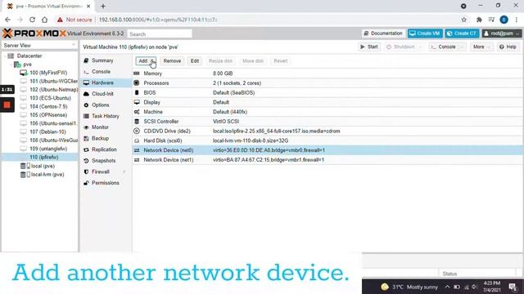The image size is (524, 294).
Task: Focus the Proxmox search field
Action: (x=160, y=34)
